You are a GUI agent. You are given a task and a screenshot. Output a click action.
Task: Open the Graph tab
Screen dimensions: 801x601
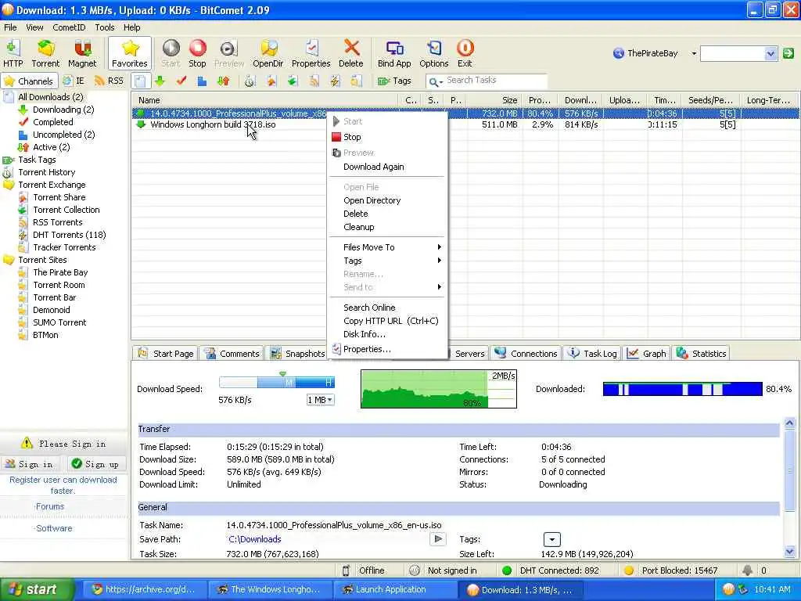647,353
